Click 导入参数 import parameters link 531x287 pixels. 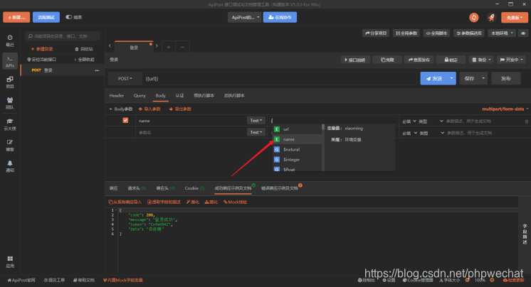coord(149,109)
